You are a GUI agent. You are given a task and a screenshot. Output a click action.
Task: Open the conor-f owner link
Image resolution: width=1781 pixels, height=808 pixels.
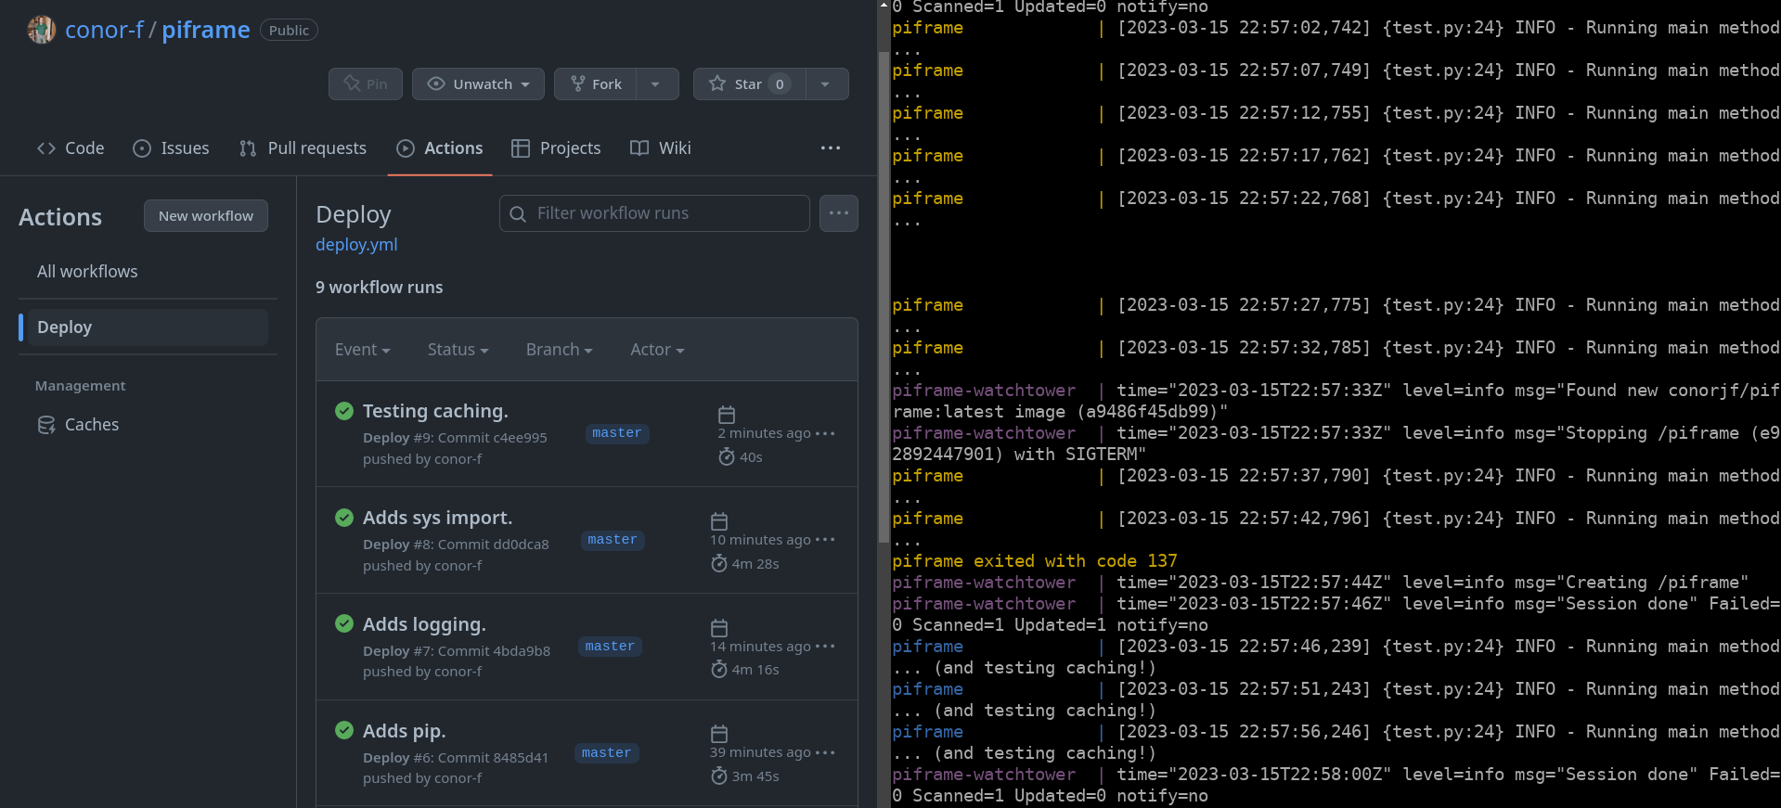104,30
